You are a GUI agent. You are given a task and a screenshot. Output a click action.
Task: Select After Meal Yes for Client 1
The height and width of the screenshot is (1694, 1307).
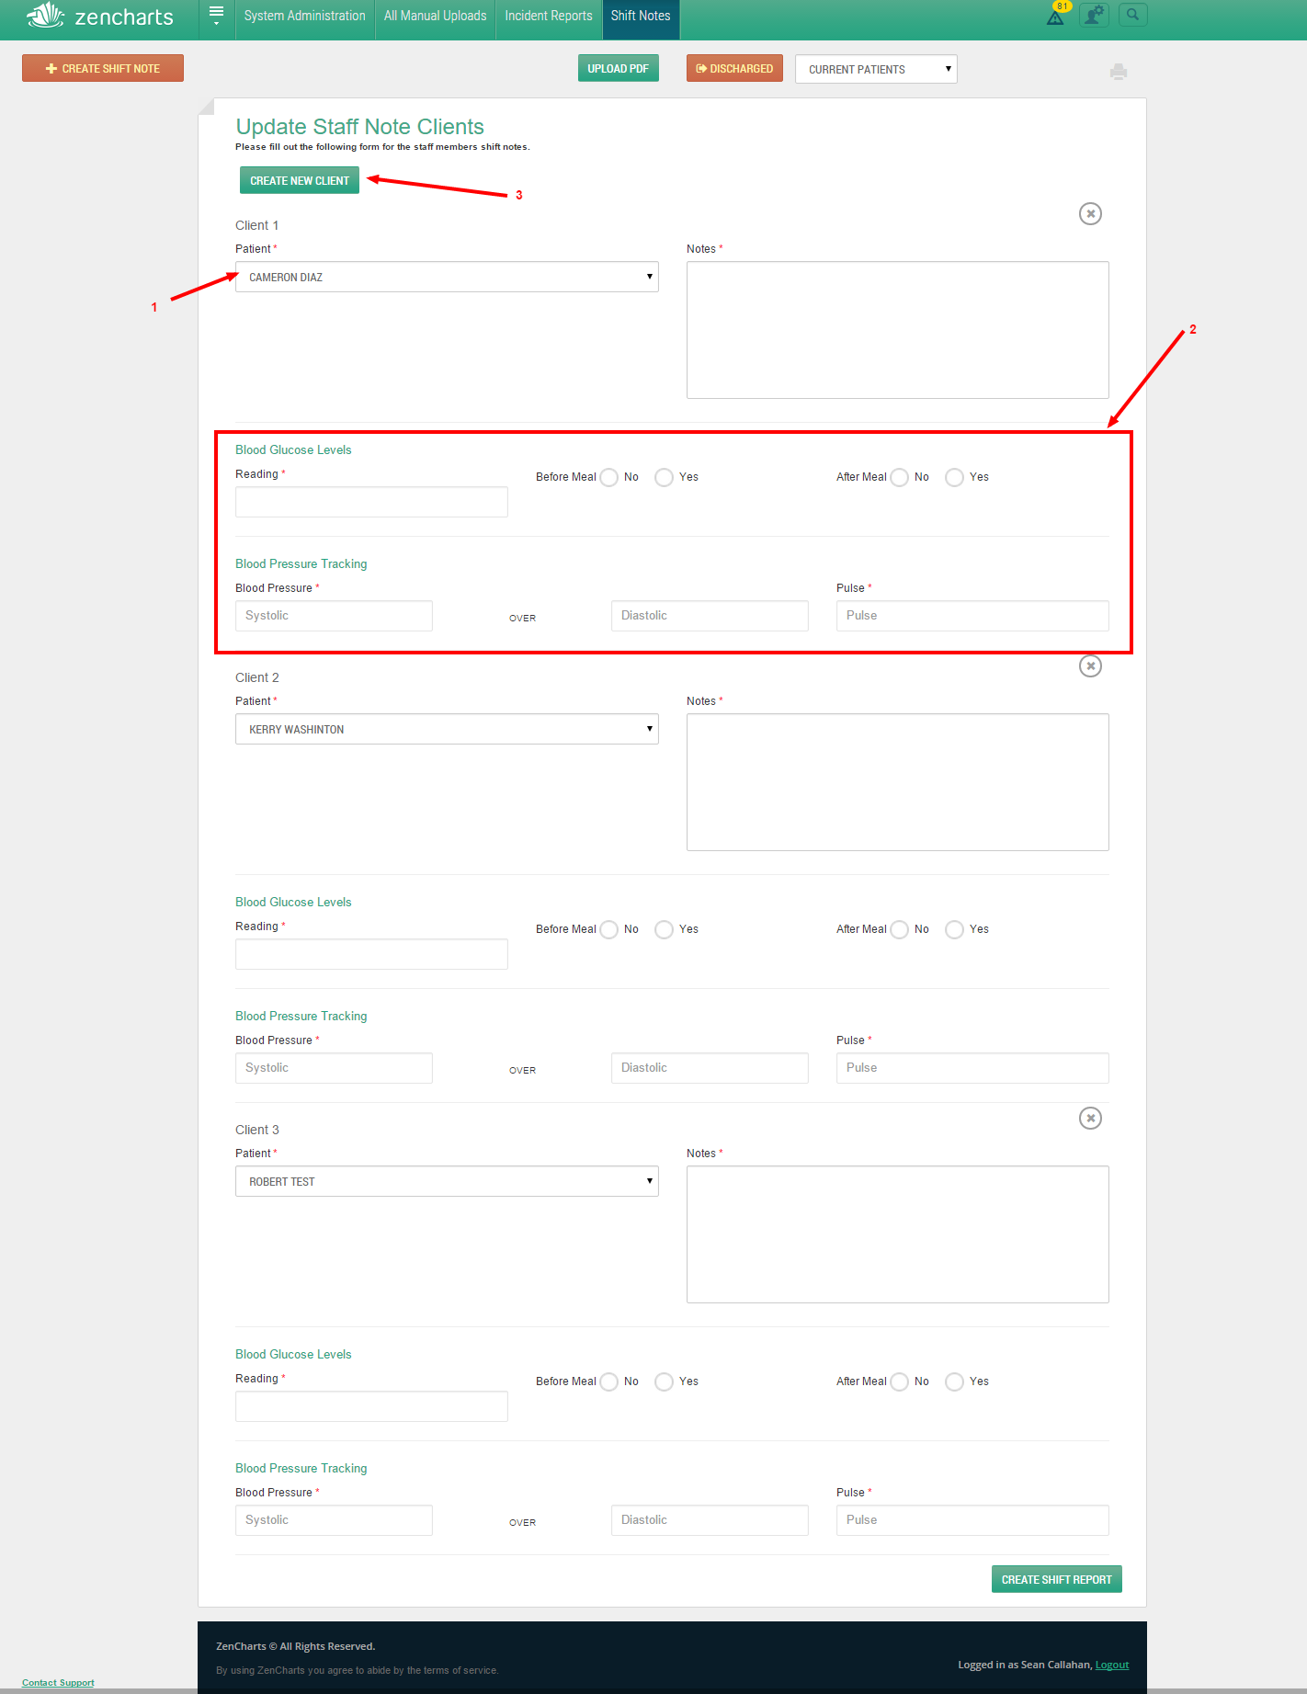(955, 477)
